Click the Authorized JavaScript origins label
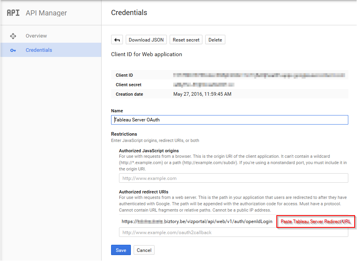Viewport: 357px width, 261px height. point(149,151)
